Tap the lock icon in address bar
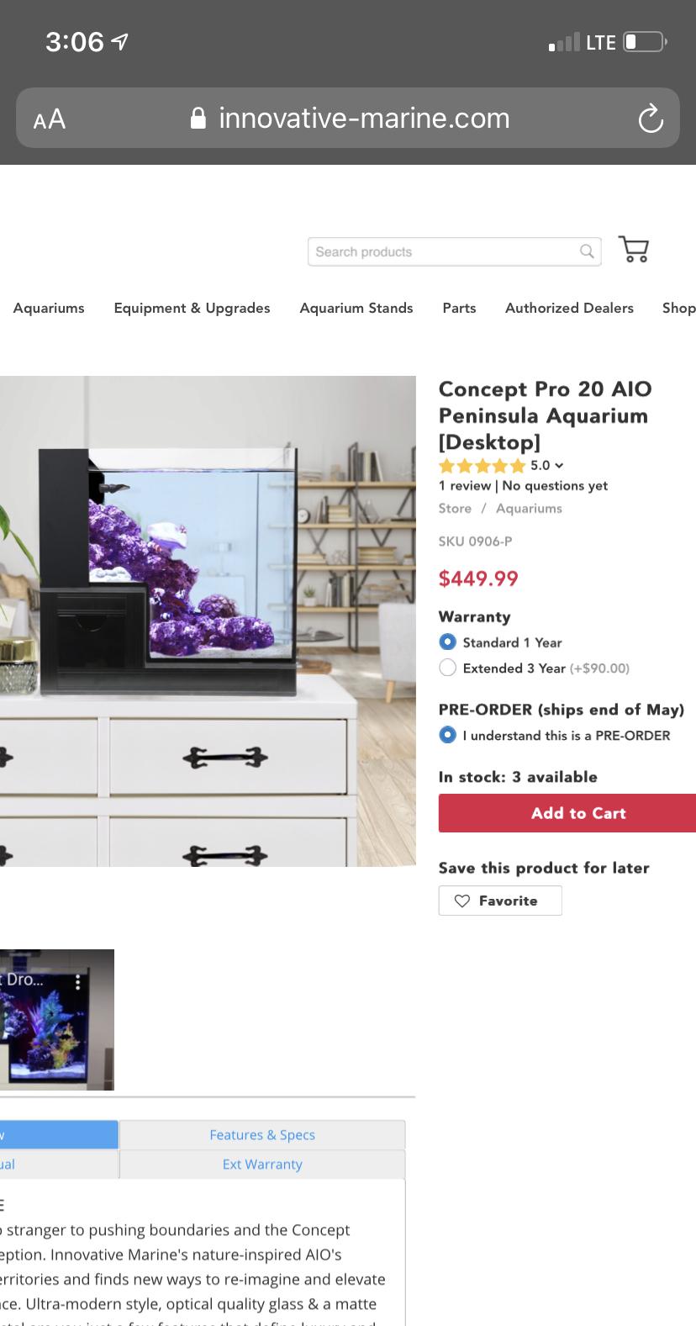This screenshot has width=696, height=1326. point(198,118)
